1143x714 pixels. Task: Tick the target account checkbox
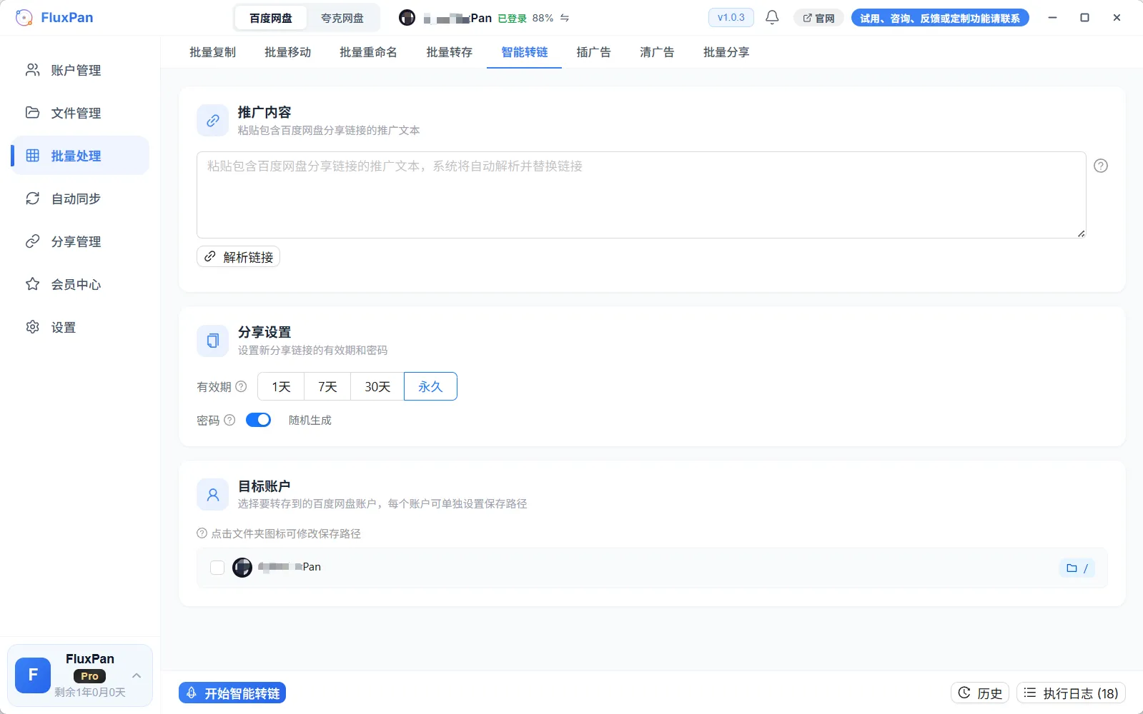[217, 568]
